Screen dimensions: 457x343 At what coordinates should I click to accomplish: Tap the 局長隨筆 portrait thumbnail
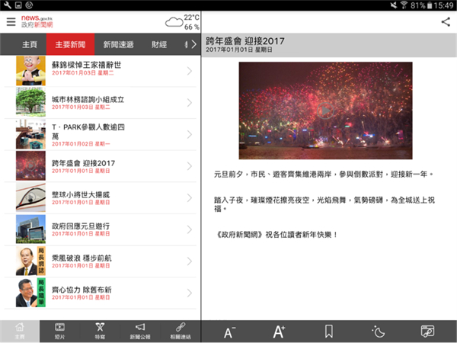[x=30, y=293]
